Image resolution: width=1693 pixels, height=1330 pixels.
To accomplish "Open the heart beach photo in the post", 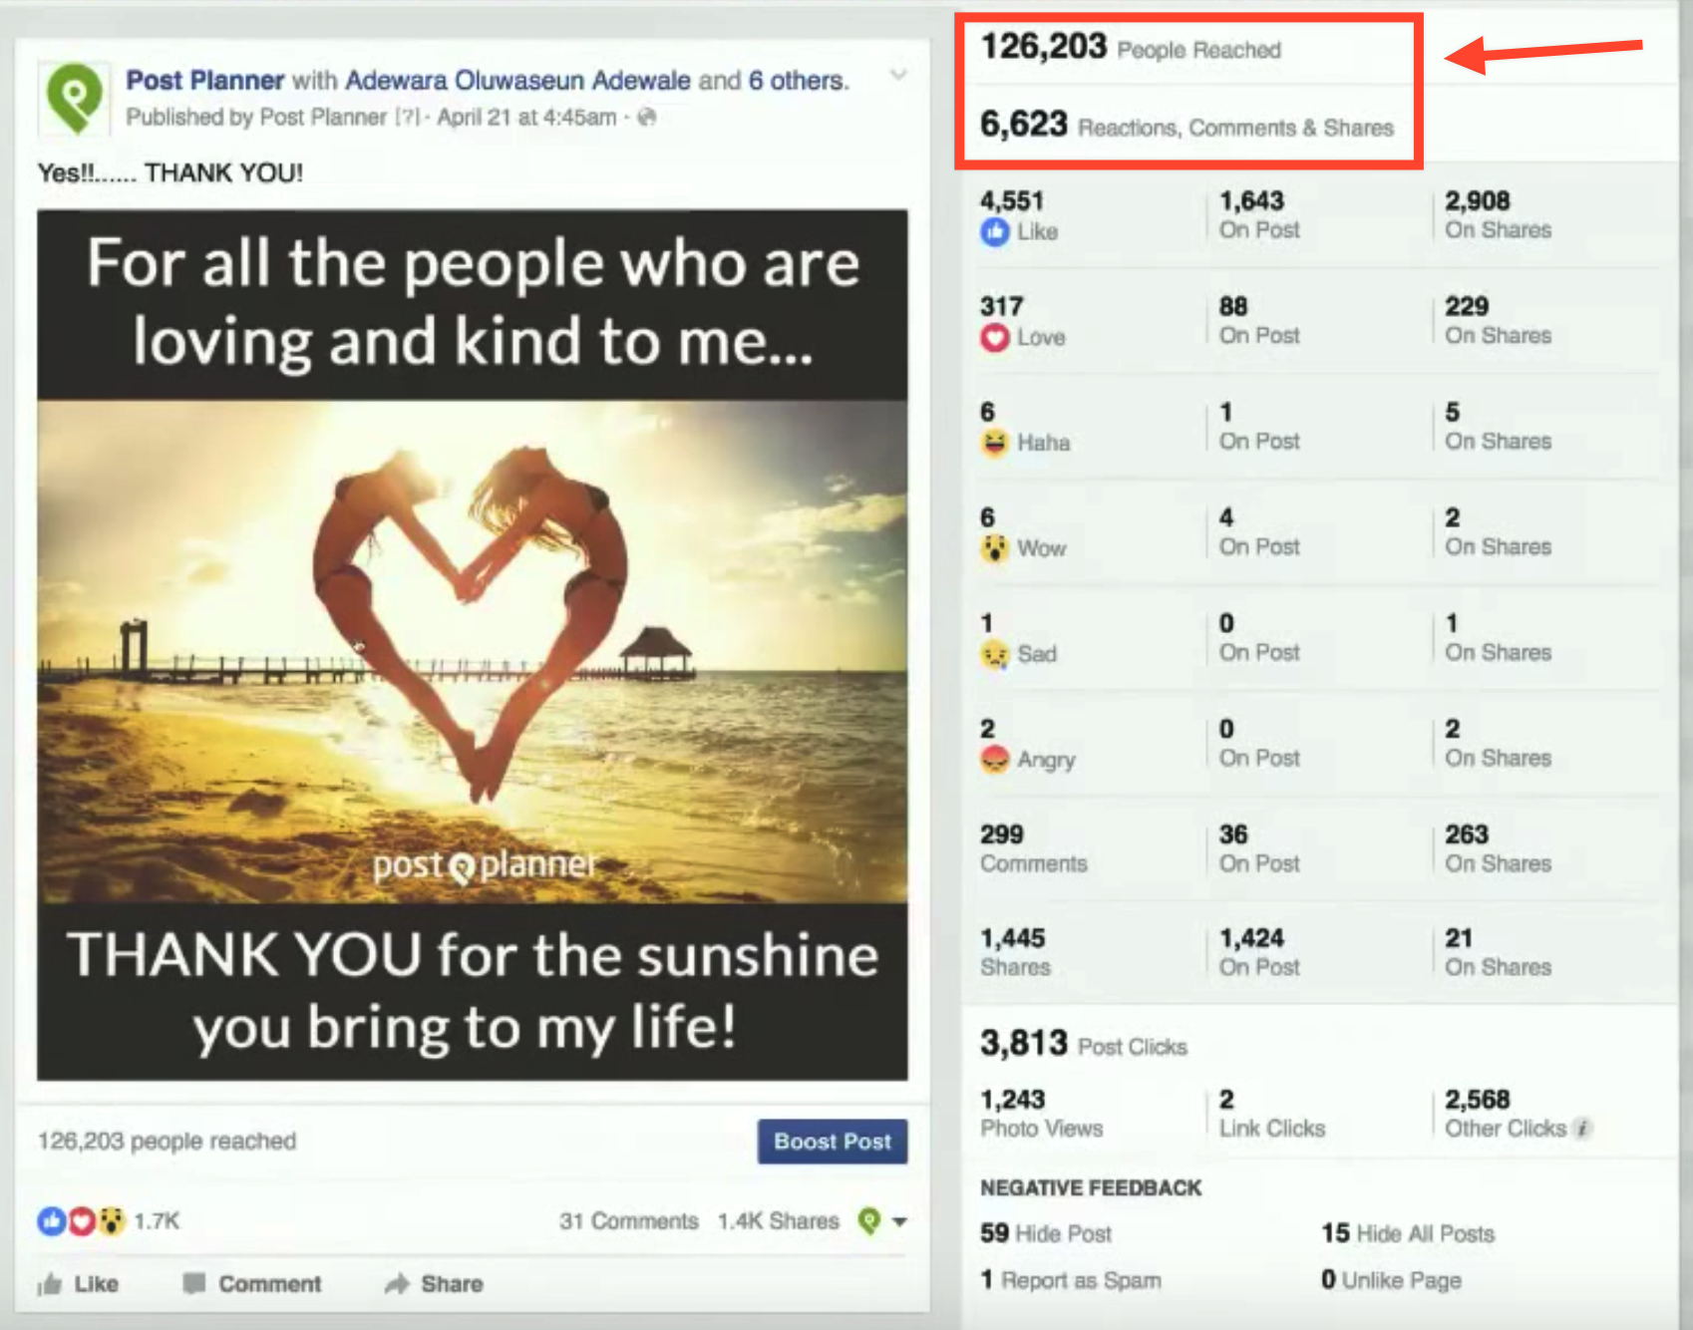I will tap(473, 645).
